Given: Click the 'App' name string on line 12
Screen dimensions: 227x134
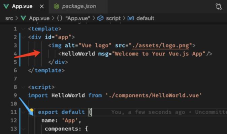Looking at the screenshot, I should (70, 121).
